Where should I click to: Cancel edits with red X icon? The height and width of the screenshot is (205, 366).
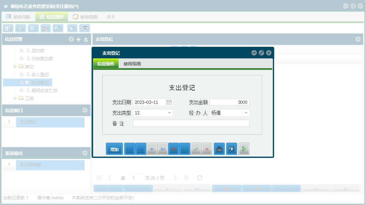point(207,149)
